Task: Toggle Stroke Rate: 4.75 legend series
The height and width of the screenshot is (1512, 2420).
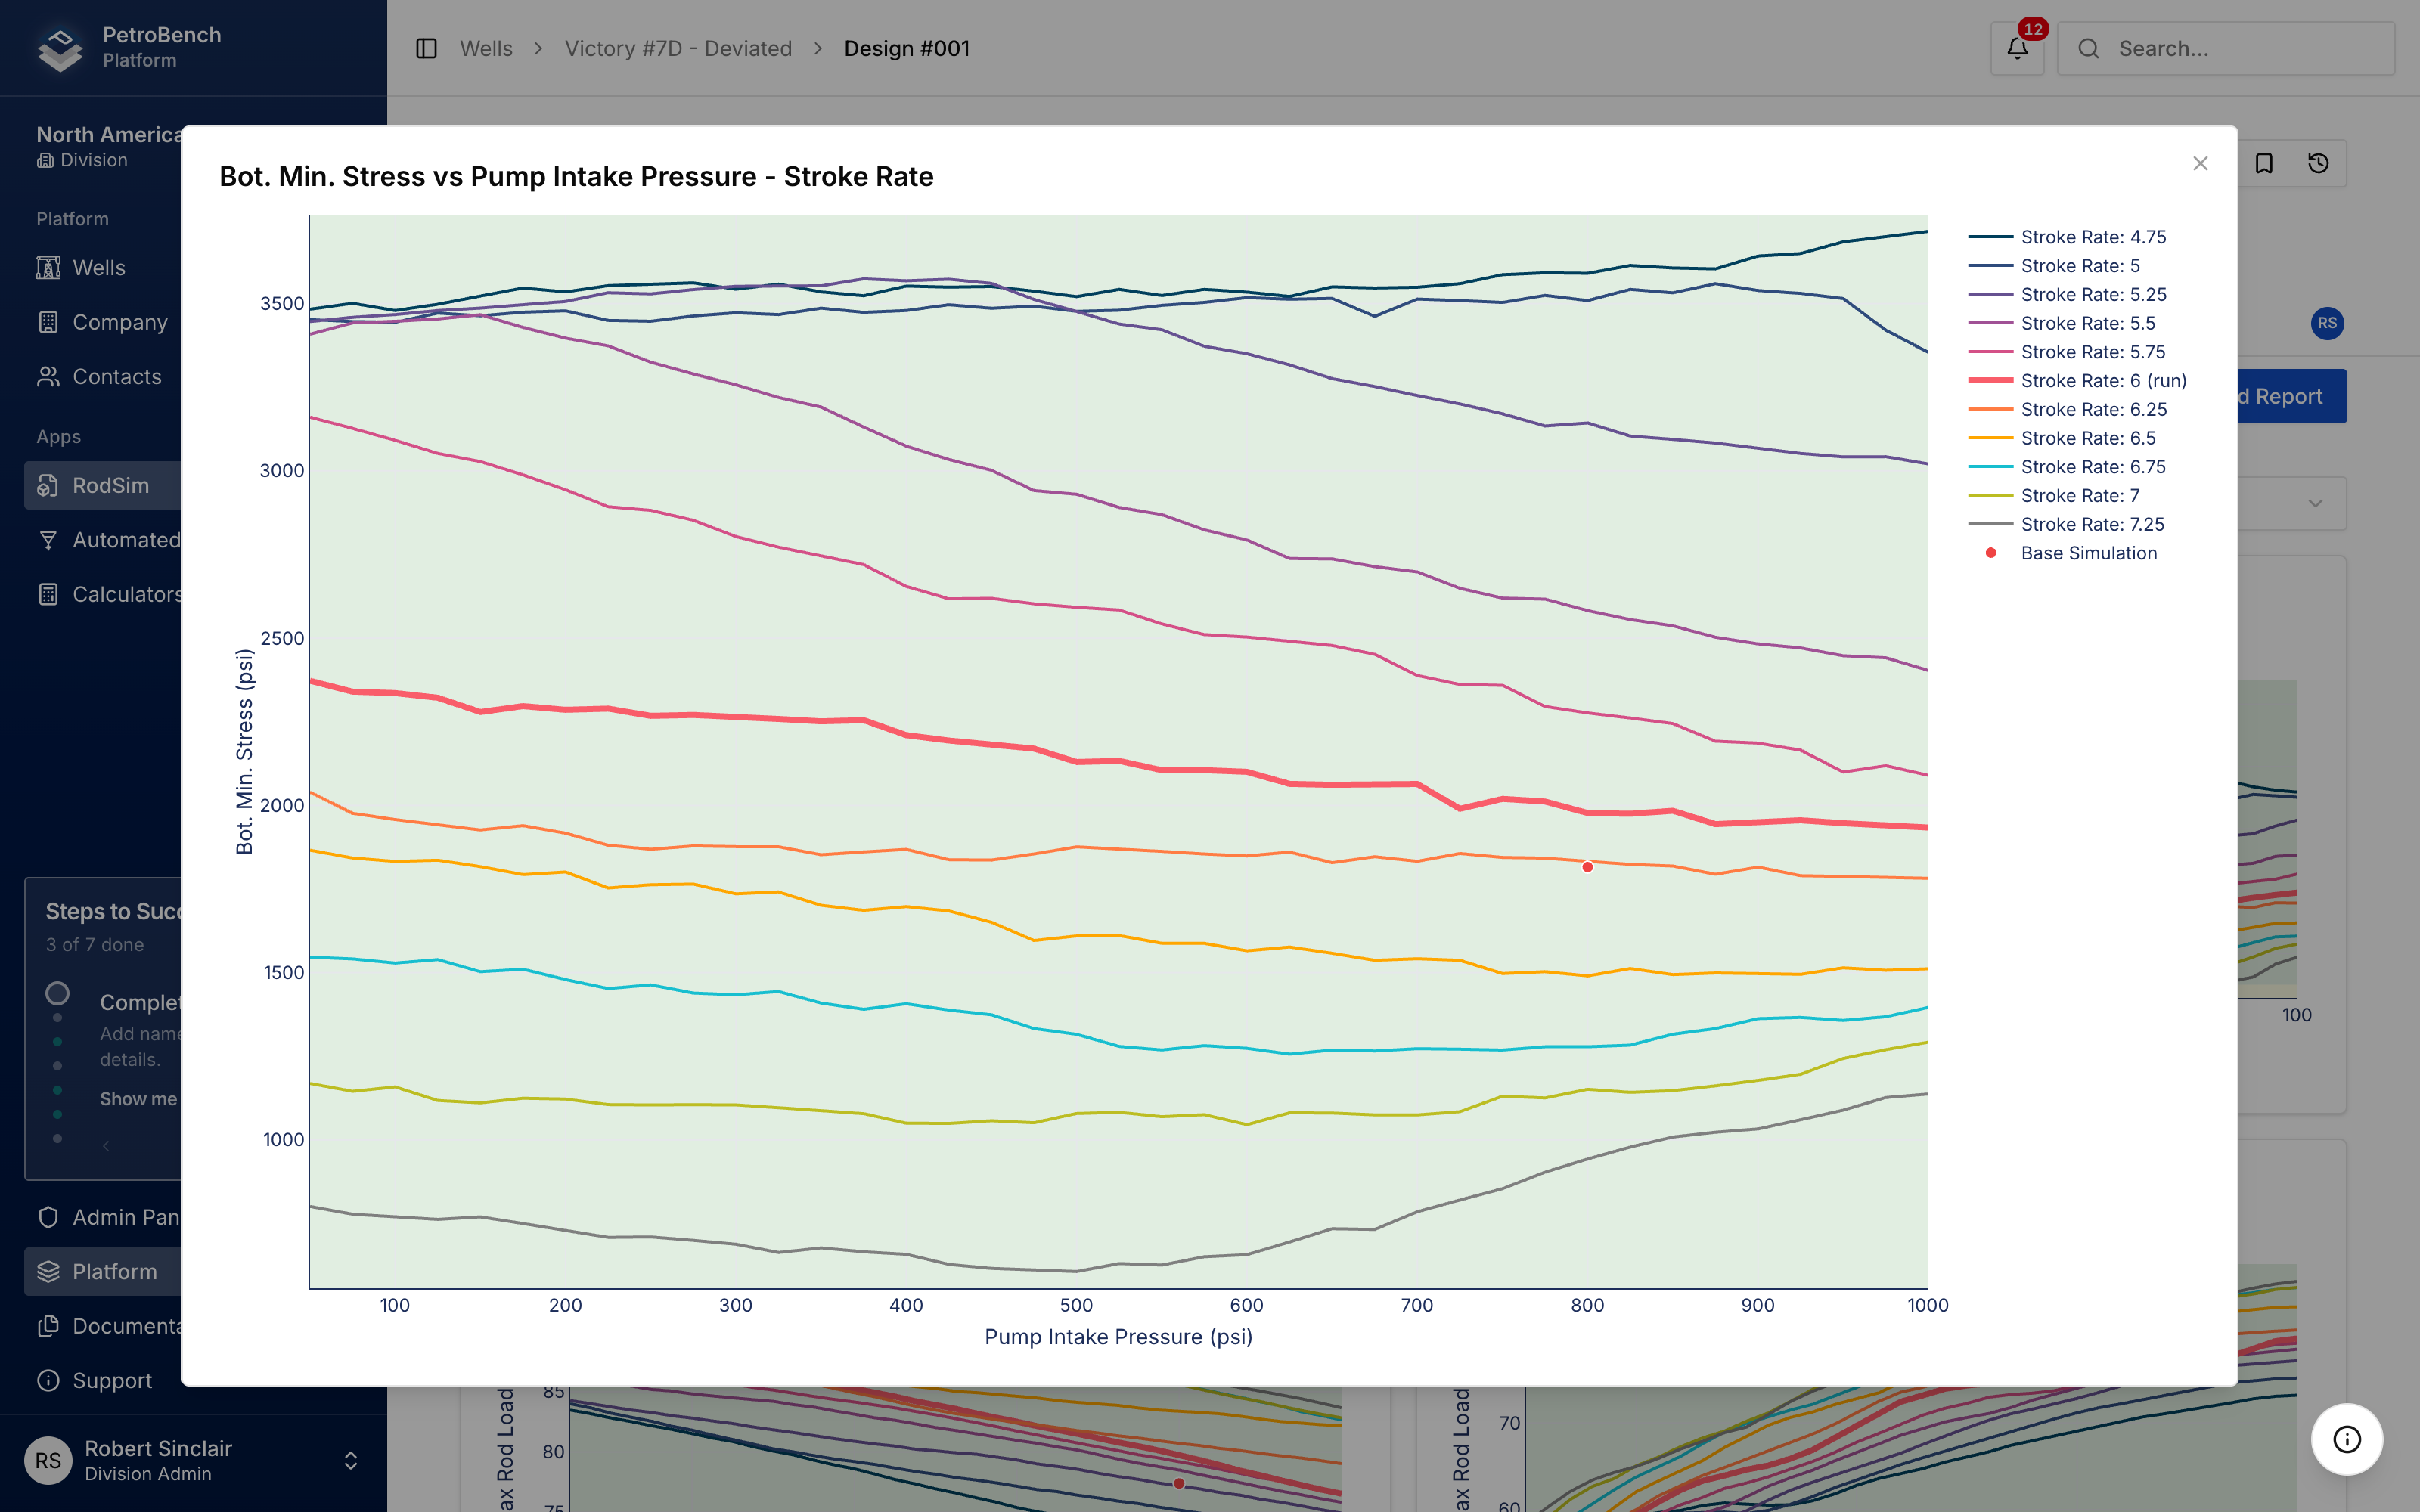Action: pyautogui.click(x=2067, y=237)
